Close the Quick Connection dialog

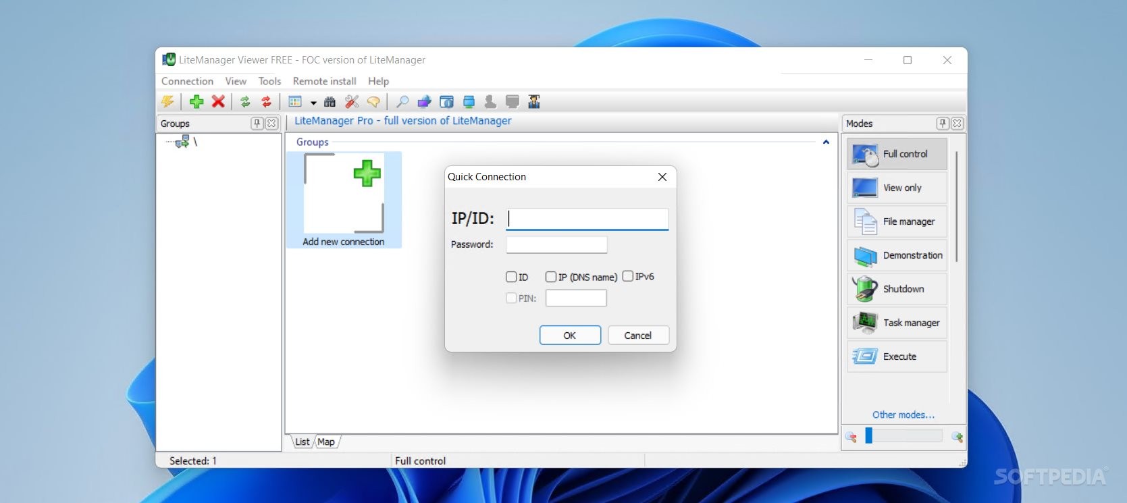click(x=662, y=177)
